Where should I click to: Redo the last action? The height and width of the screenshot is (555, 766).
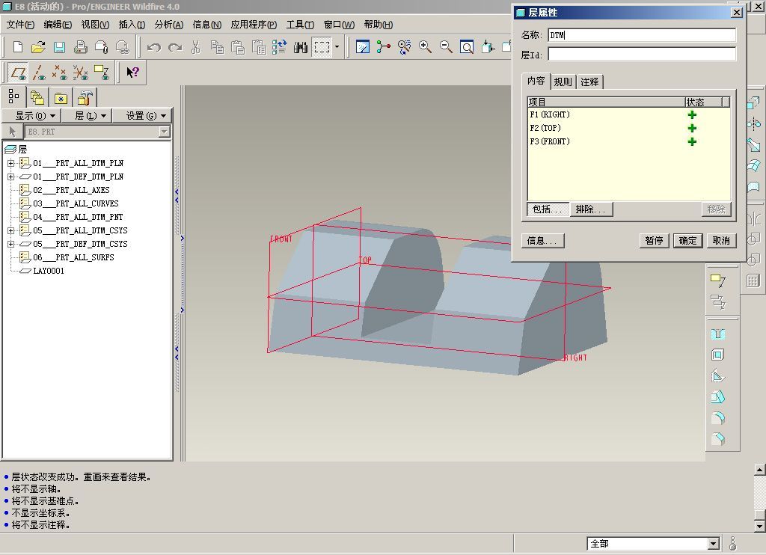tap(175, 47)
